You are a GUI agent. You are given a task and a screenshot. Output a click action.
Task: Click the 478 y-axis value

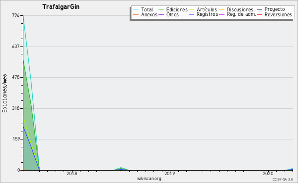pos(16,77)
